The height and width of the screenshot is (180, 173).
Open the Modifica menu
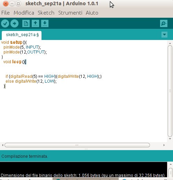tap(24, 13)
